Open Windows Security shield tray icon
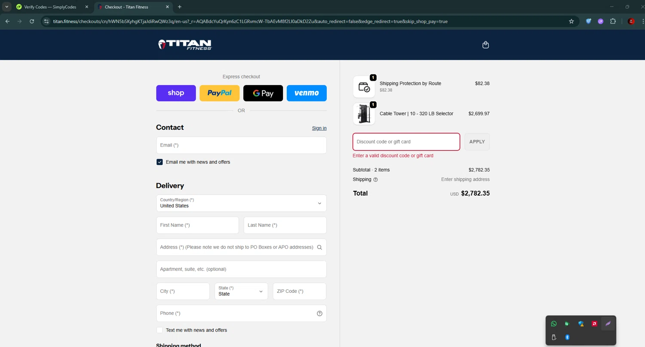Viewport: 645px width, 347px height. [x=581, y=324]
